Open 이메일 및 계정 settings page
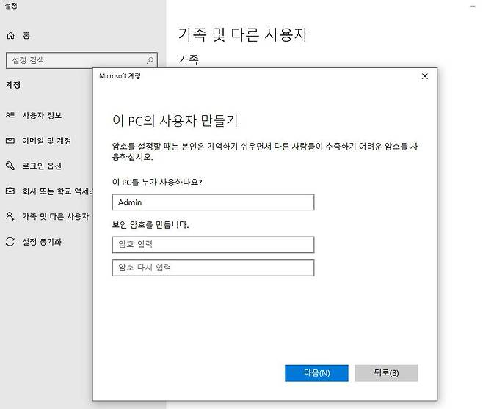 tap(46, 141)
